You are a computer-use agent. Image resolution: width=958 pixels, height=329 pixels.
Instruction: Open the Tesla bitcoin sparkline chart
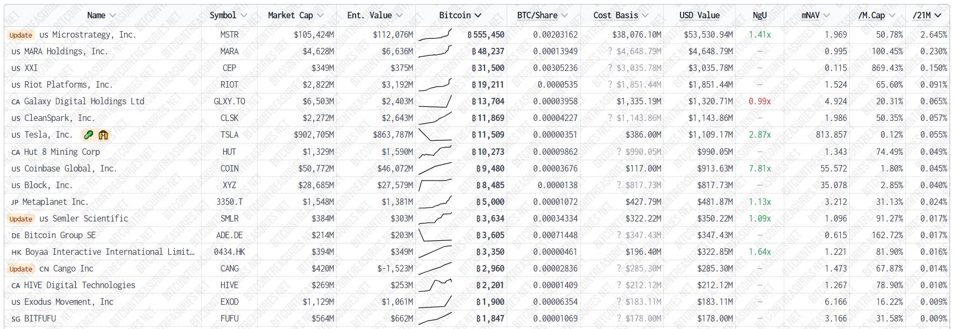pyautogui.click(x=435, y=135)
